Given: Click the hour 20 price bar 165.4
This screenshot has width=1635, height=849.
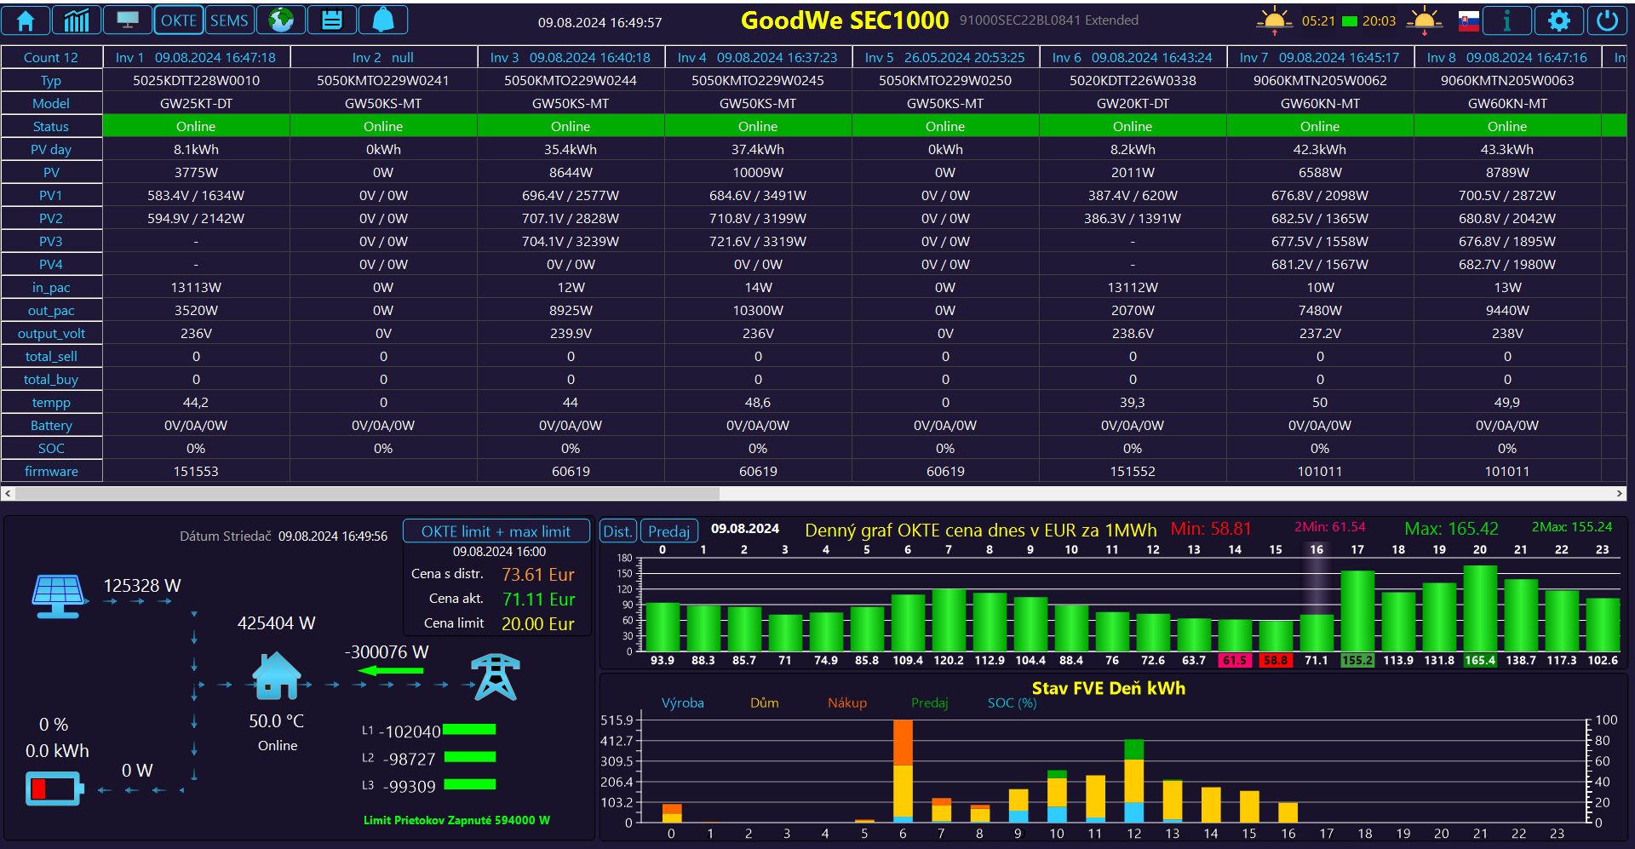Looking at the screenshot, I should pyautogui.click(x=1480, y=609).
